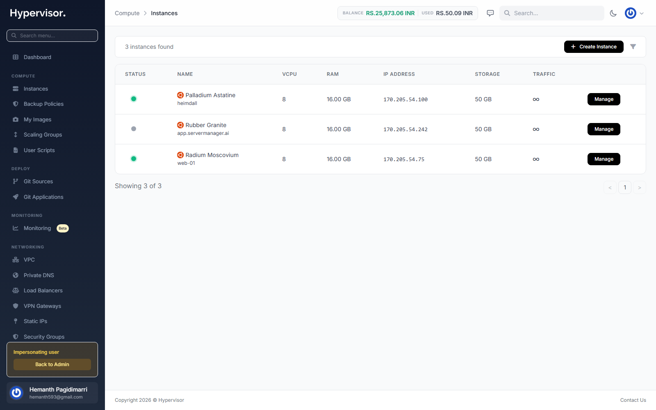Image resolution: width=656 pixels, height=410 pixels.
Task: Click the Create Instance button
Action: (594, 47)
